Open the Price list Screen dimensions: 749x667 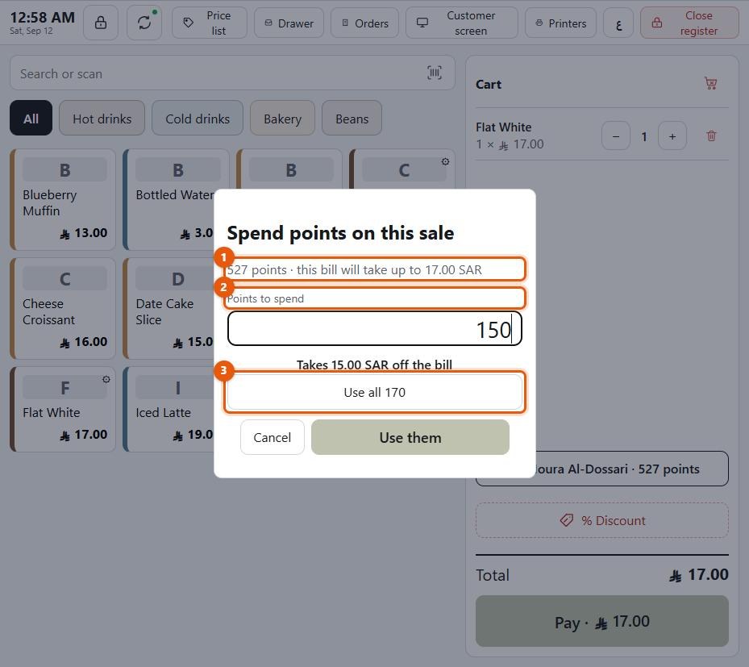tap(210, 23)
